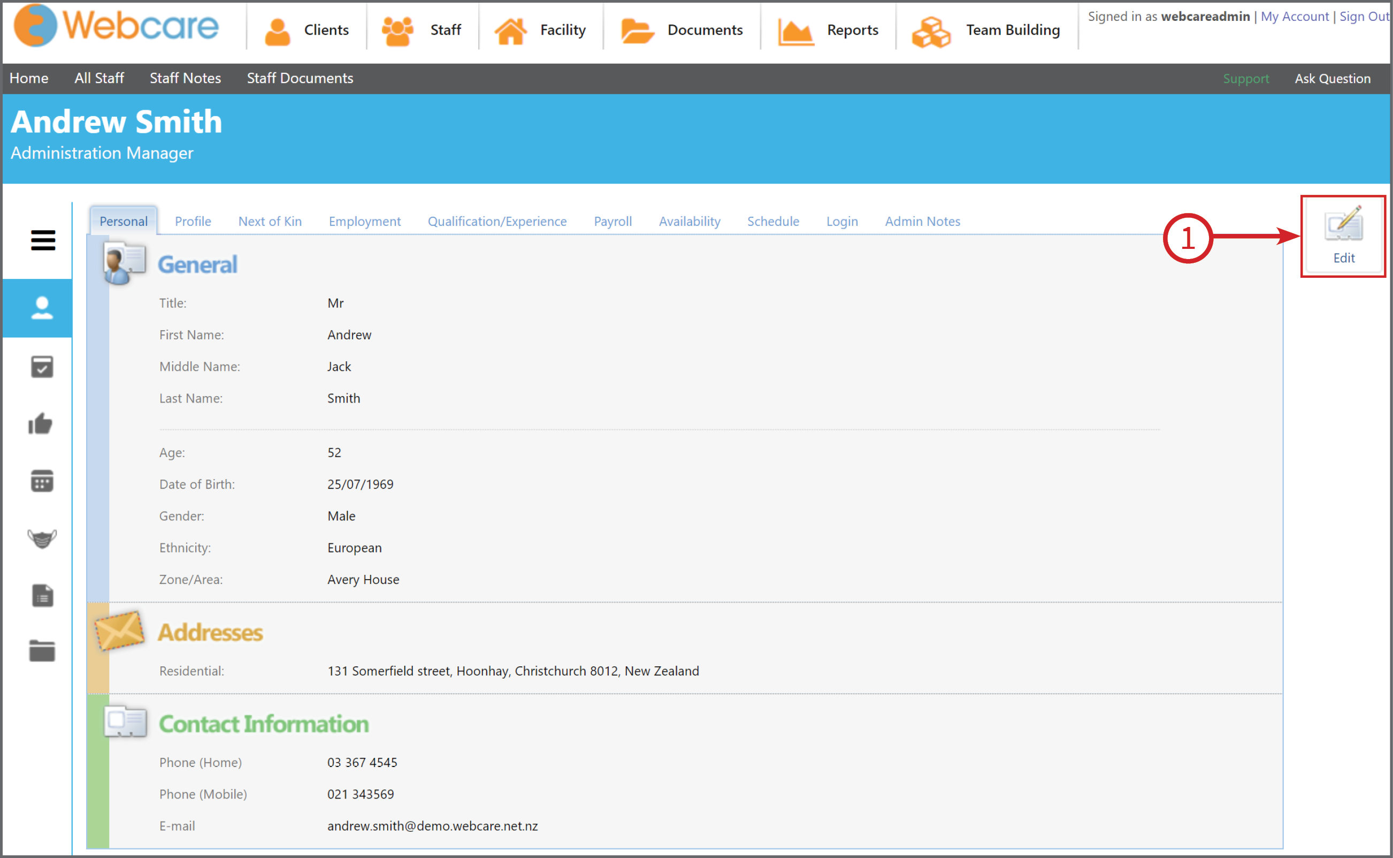Open the Payroll tab
This screenshot has height=858, width=1393.
coord(613,221)
